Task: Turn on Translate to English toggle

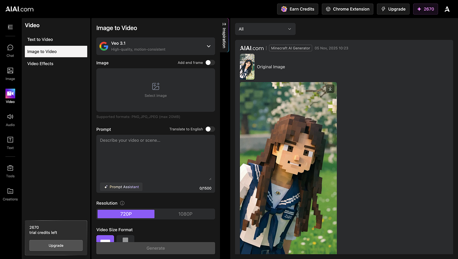Action: 210,129
